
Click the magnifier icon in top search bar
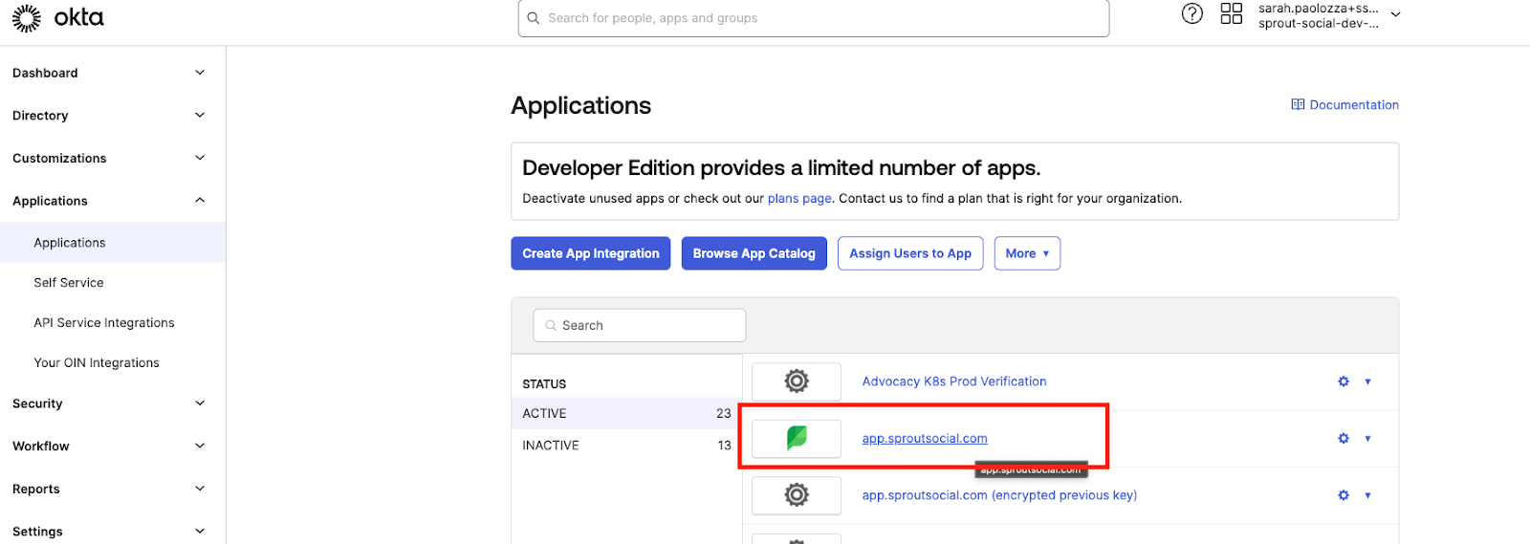point(534,18)
